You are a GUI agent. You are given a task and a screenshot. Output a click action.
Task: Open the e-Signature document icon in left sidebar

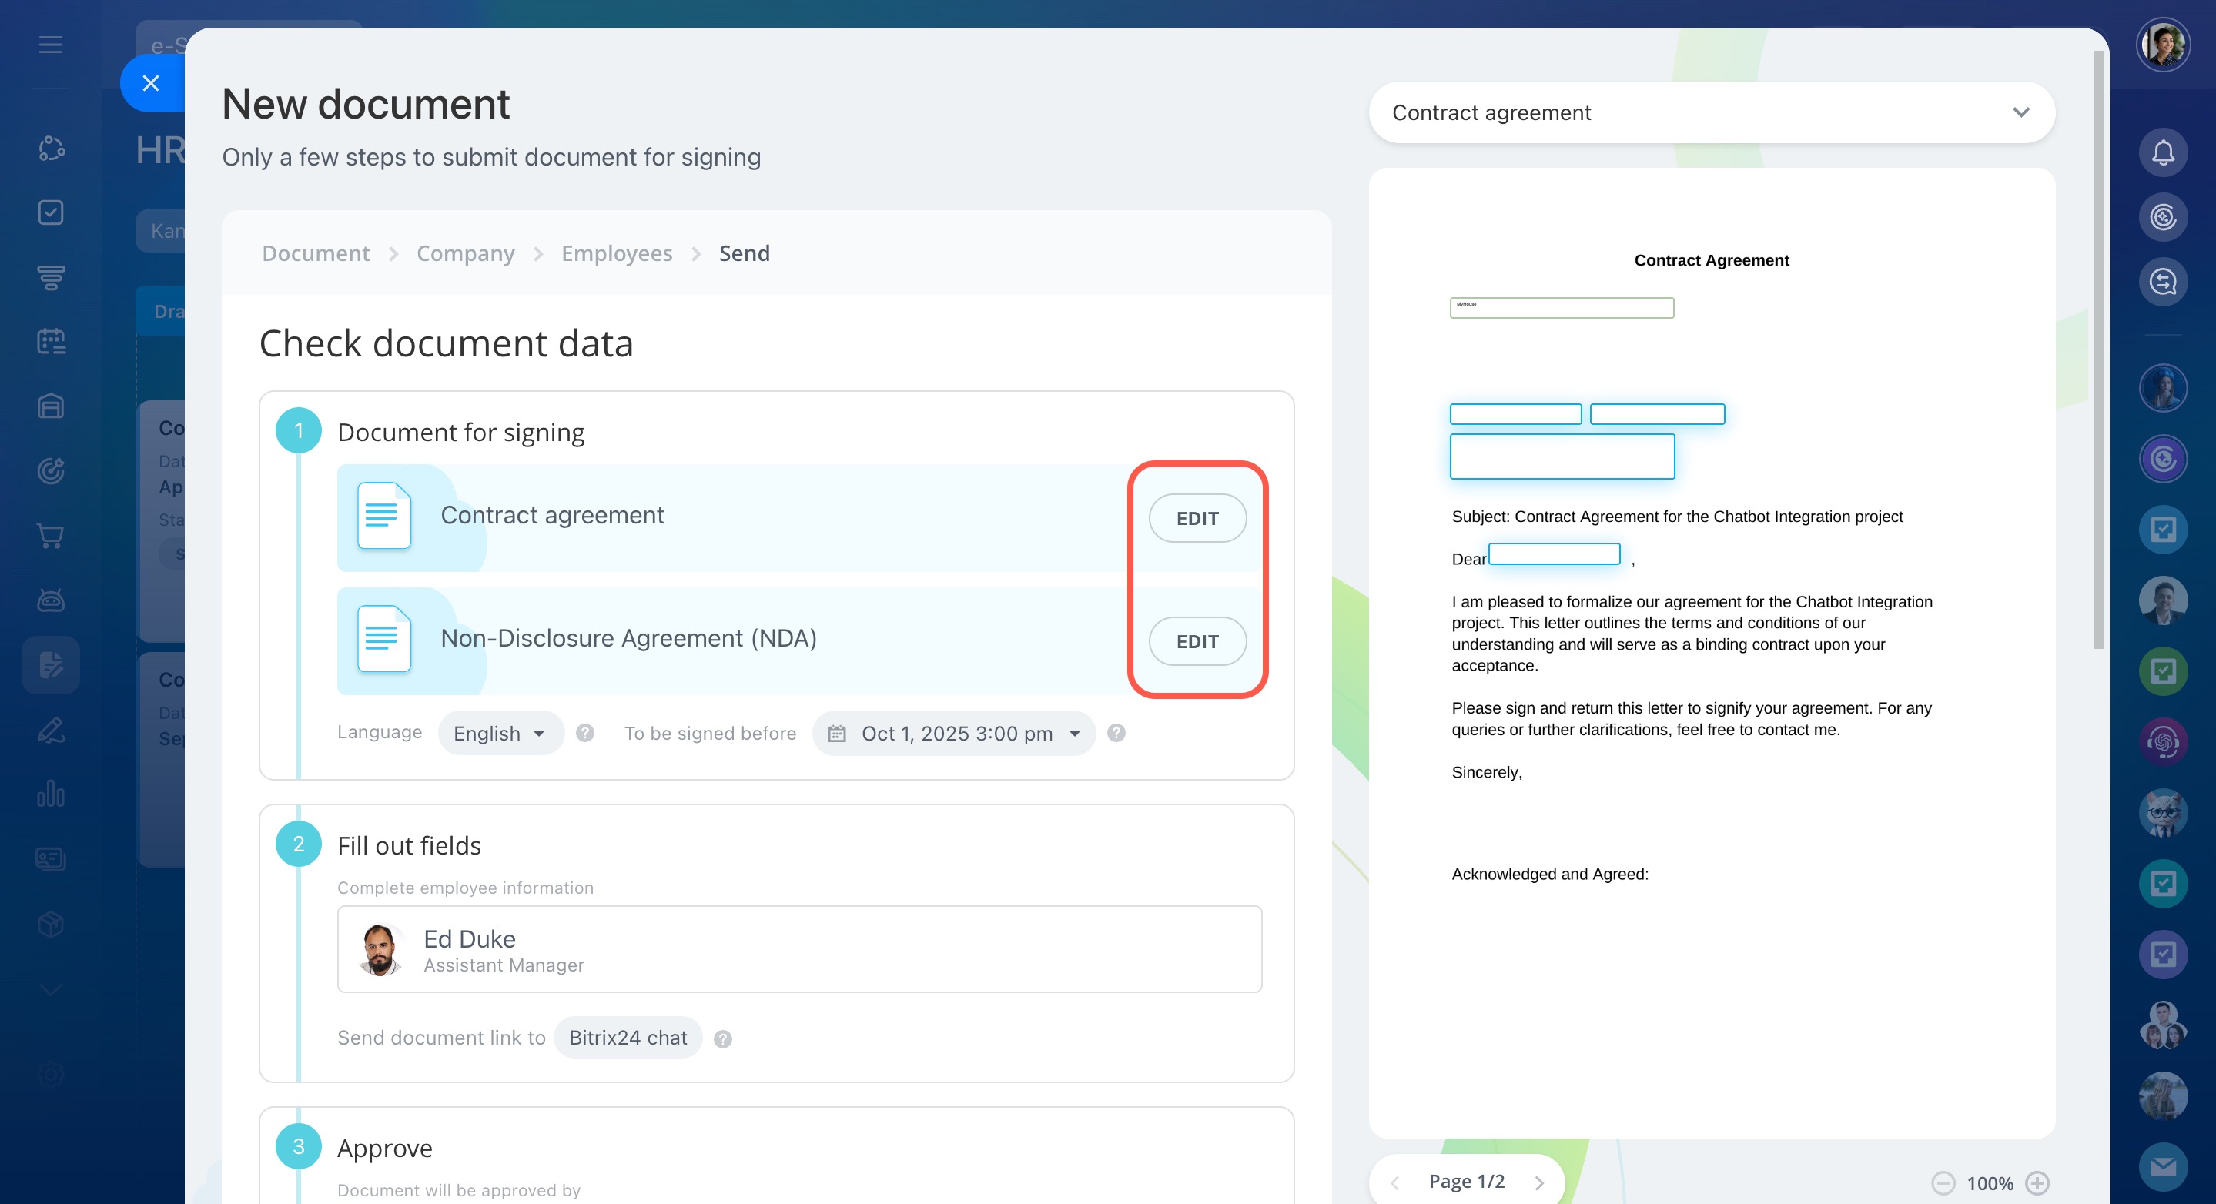coord(51,665)
